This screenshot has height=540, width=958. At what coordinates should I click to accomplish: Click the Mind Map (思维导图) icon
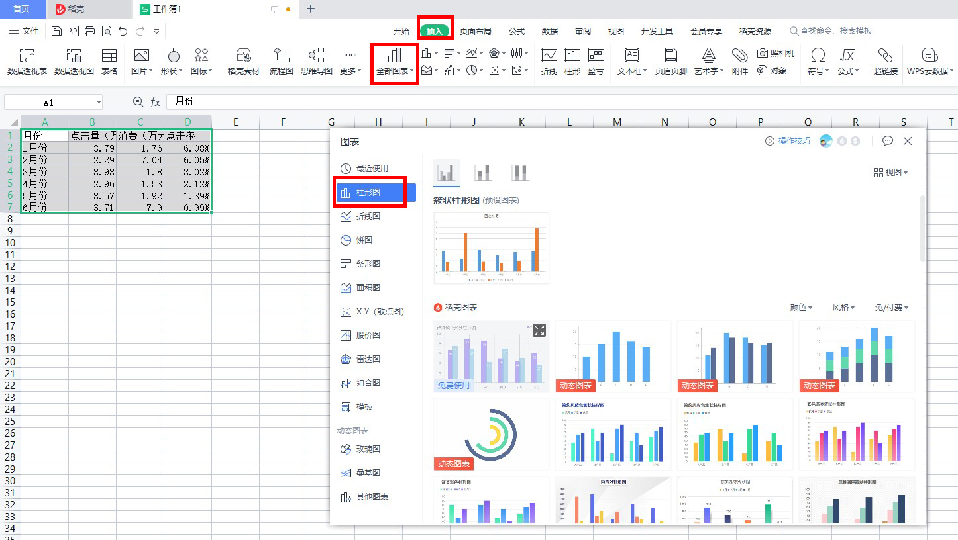tap(316, 61)
